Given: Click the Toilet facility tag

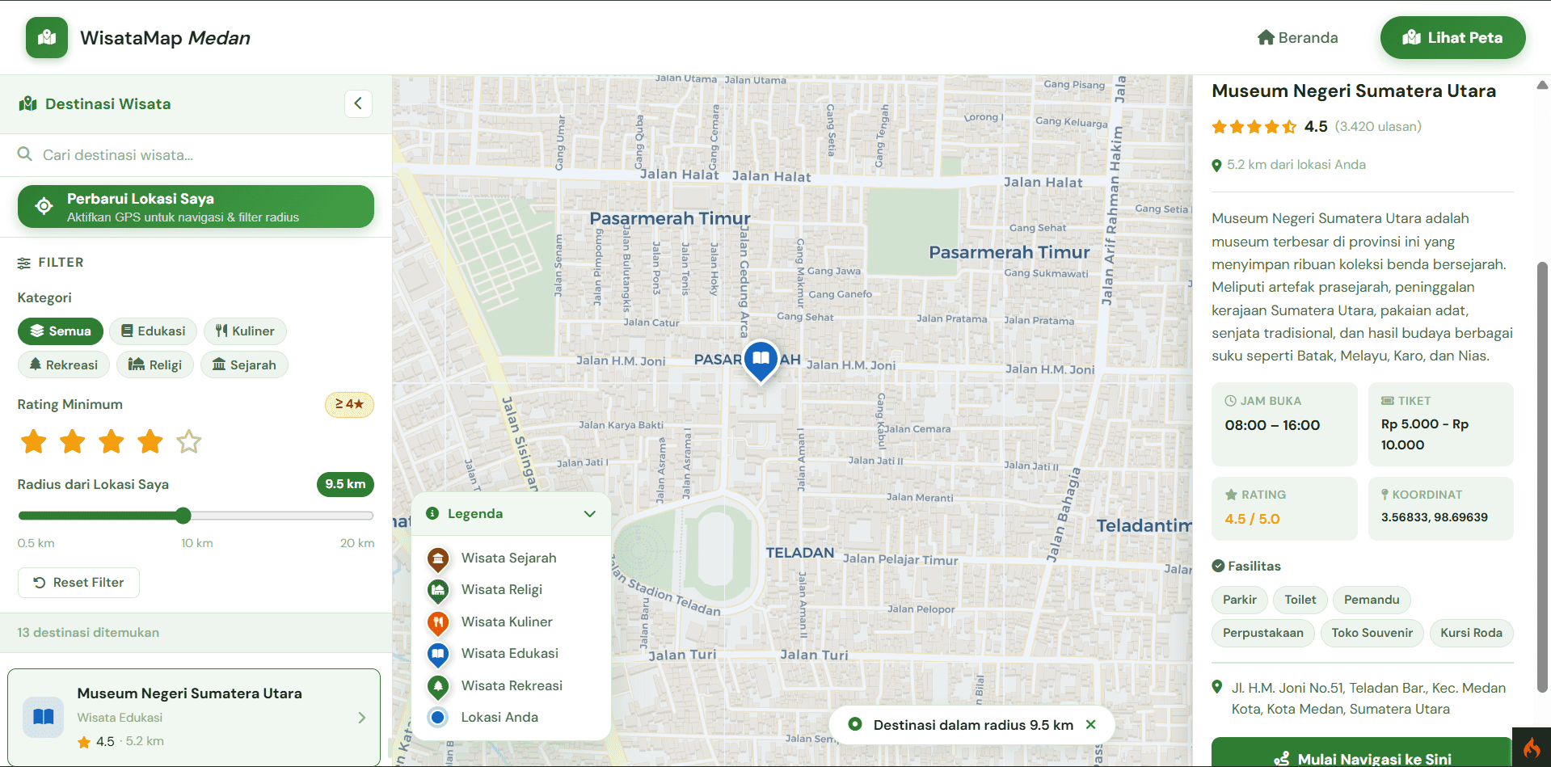Looking at the screenshot, I should pyautogui.click(x=1300, y=600).
